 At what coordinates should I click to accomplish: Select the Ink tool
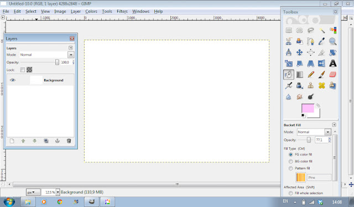point(300,86)
